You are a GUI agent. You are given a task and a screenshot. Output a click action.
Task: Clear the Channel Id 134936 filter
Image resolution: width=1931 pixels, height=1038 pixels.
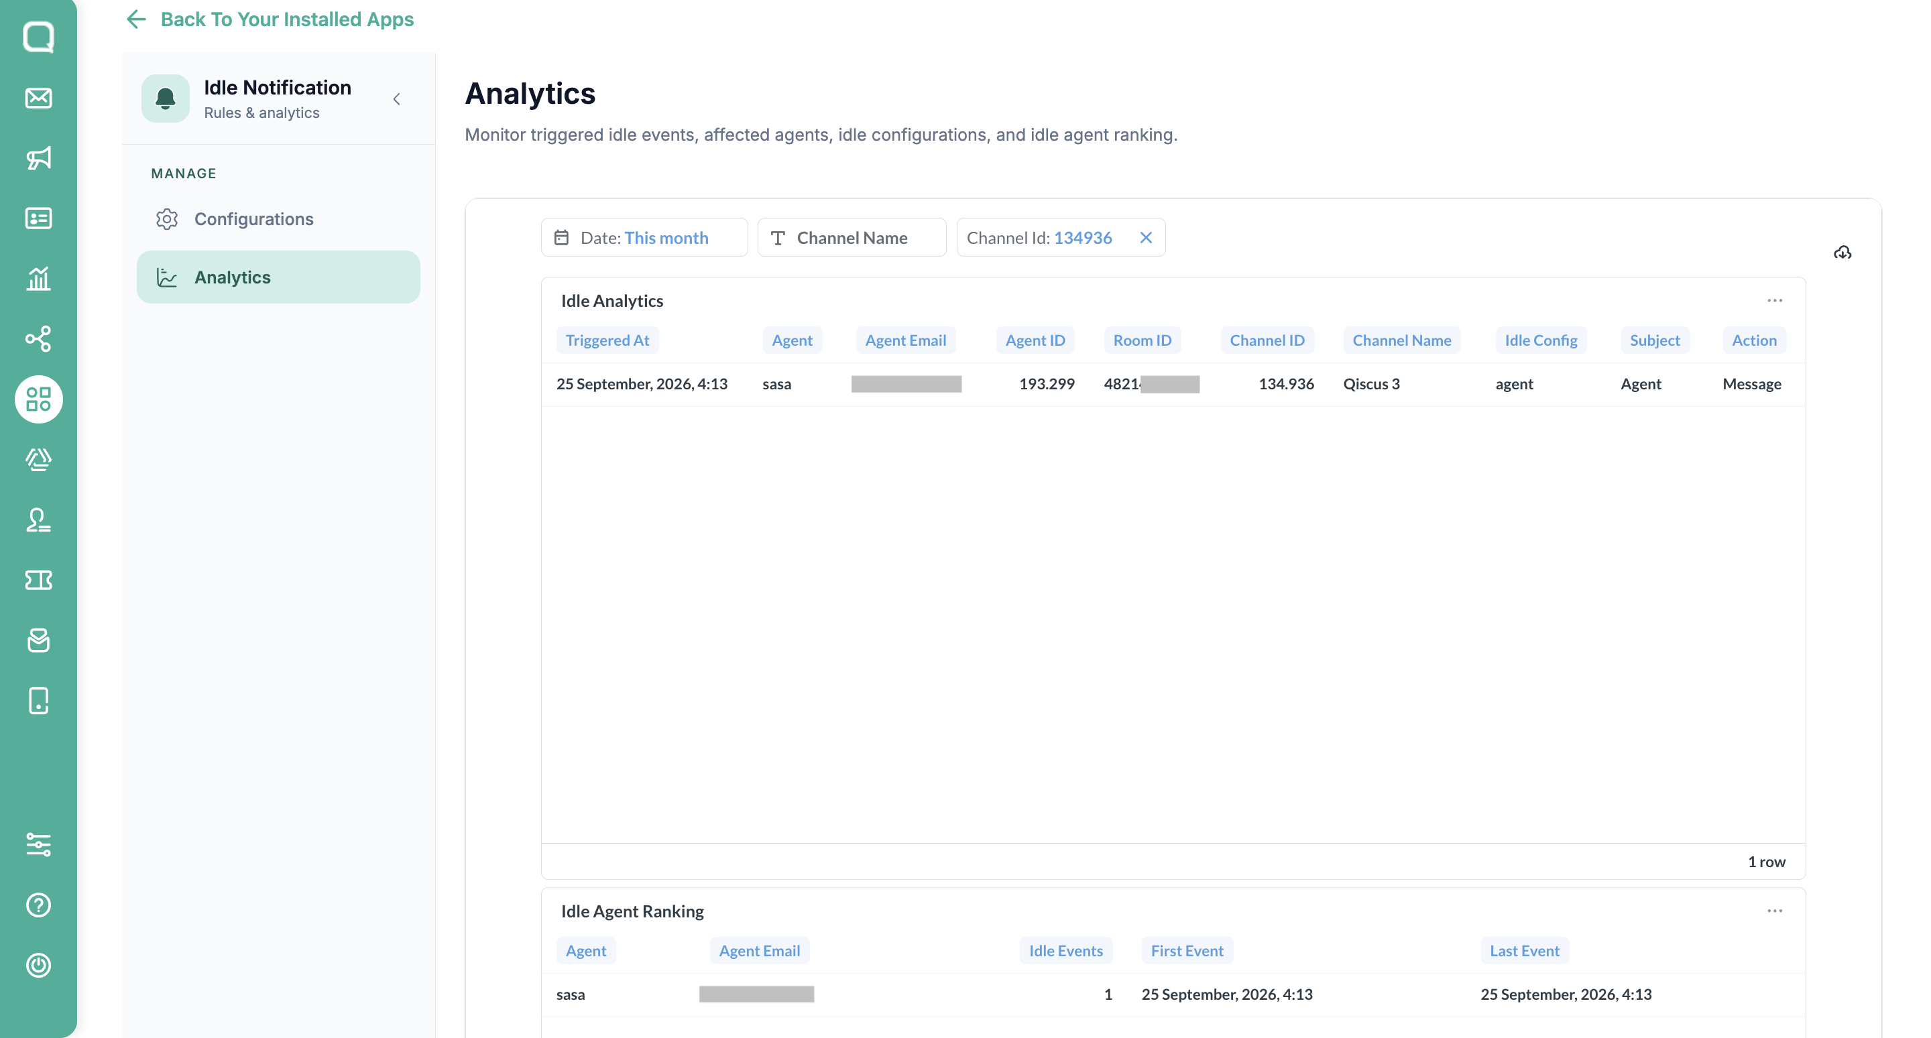pos(1145,238)
